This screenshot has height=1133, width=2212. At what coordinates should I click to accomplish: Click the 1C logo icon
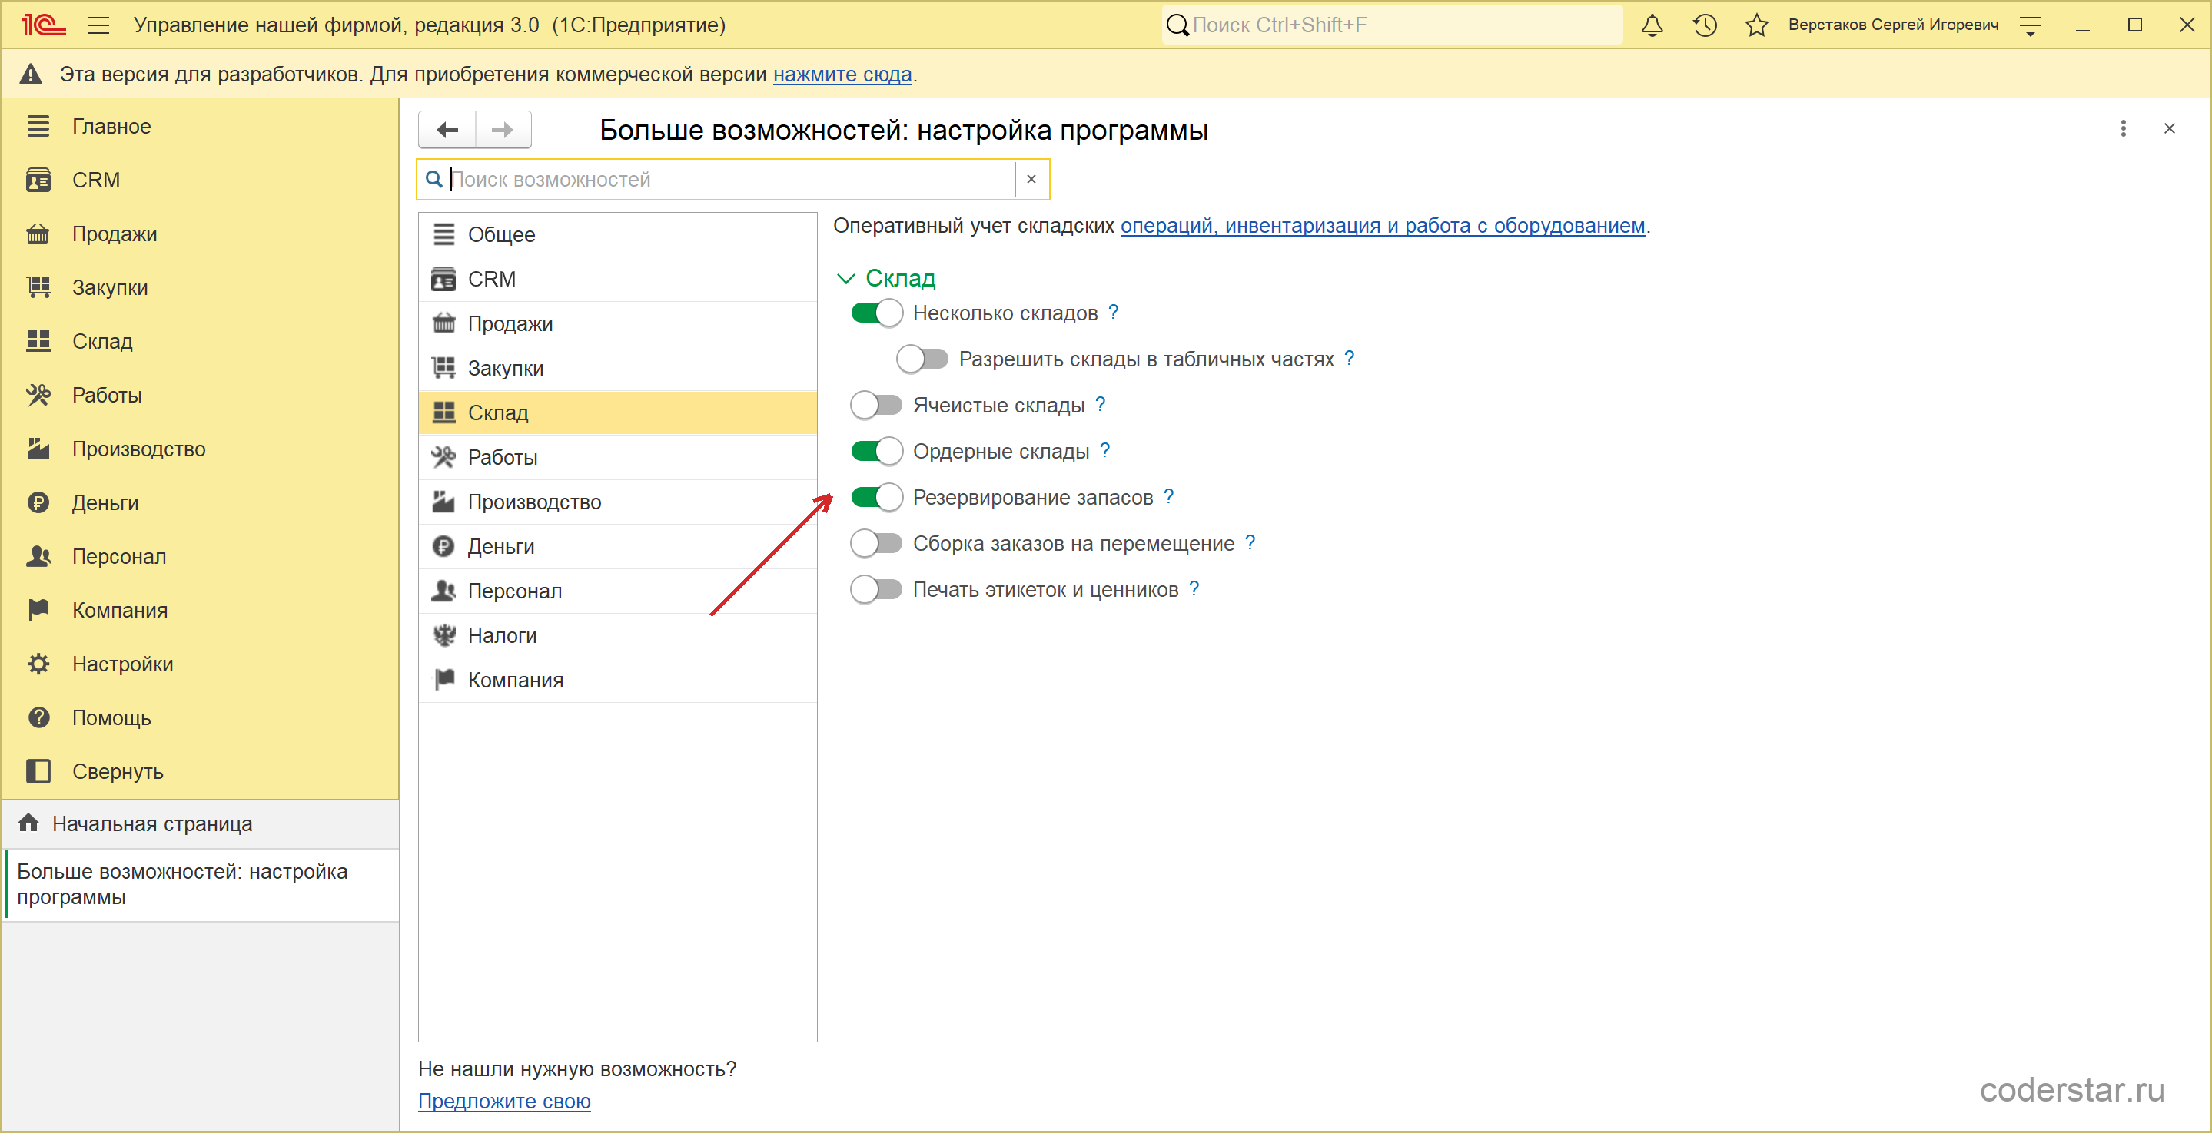[43, 25]
